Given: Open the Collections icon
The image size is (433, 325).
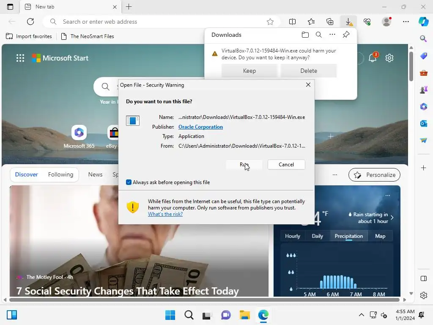Looking at the screenshot, I should (x=330, y=22).
